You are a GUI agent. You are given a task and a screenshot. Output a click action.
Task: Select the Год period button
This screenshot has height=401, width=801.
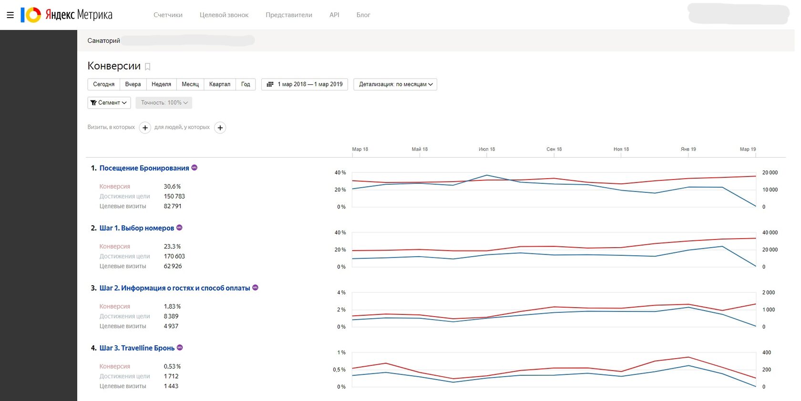tap(246, 84)
